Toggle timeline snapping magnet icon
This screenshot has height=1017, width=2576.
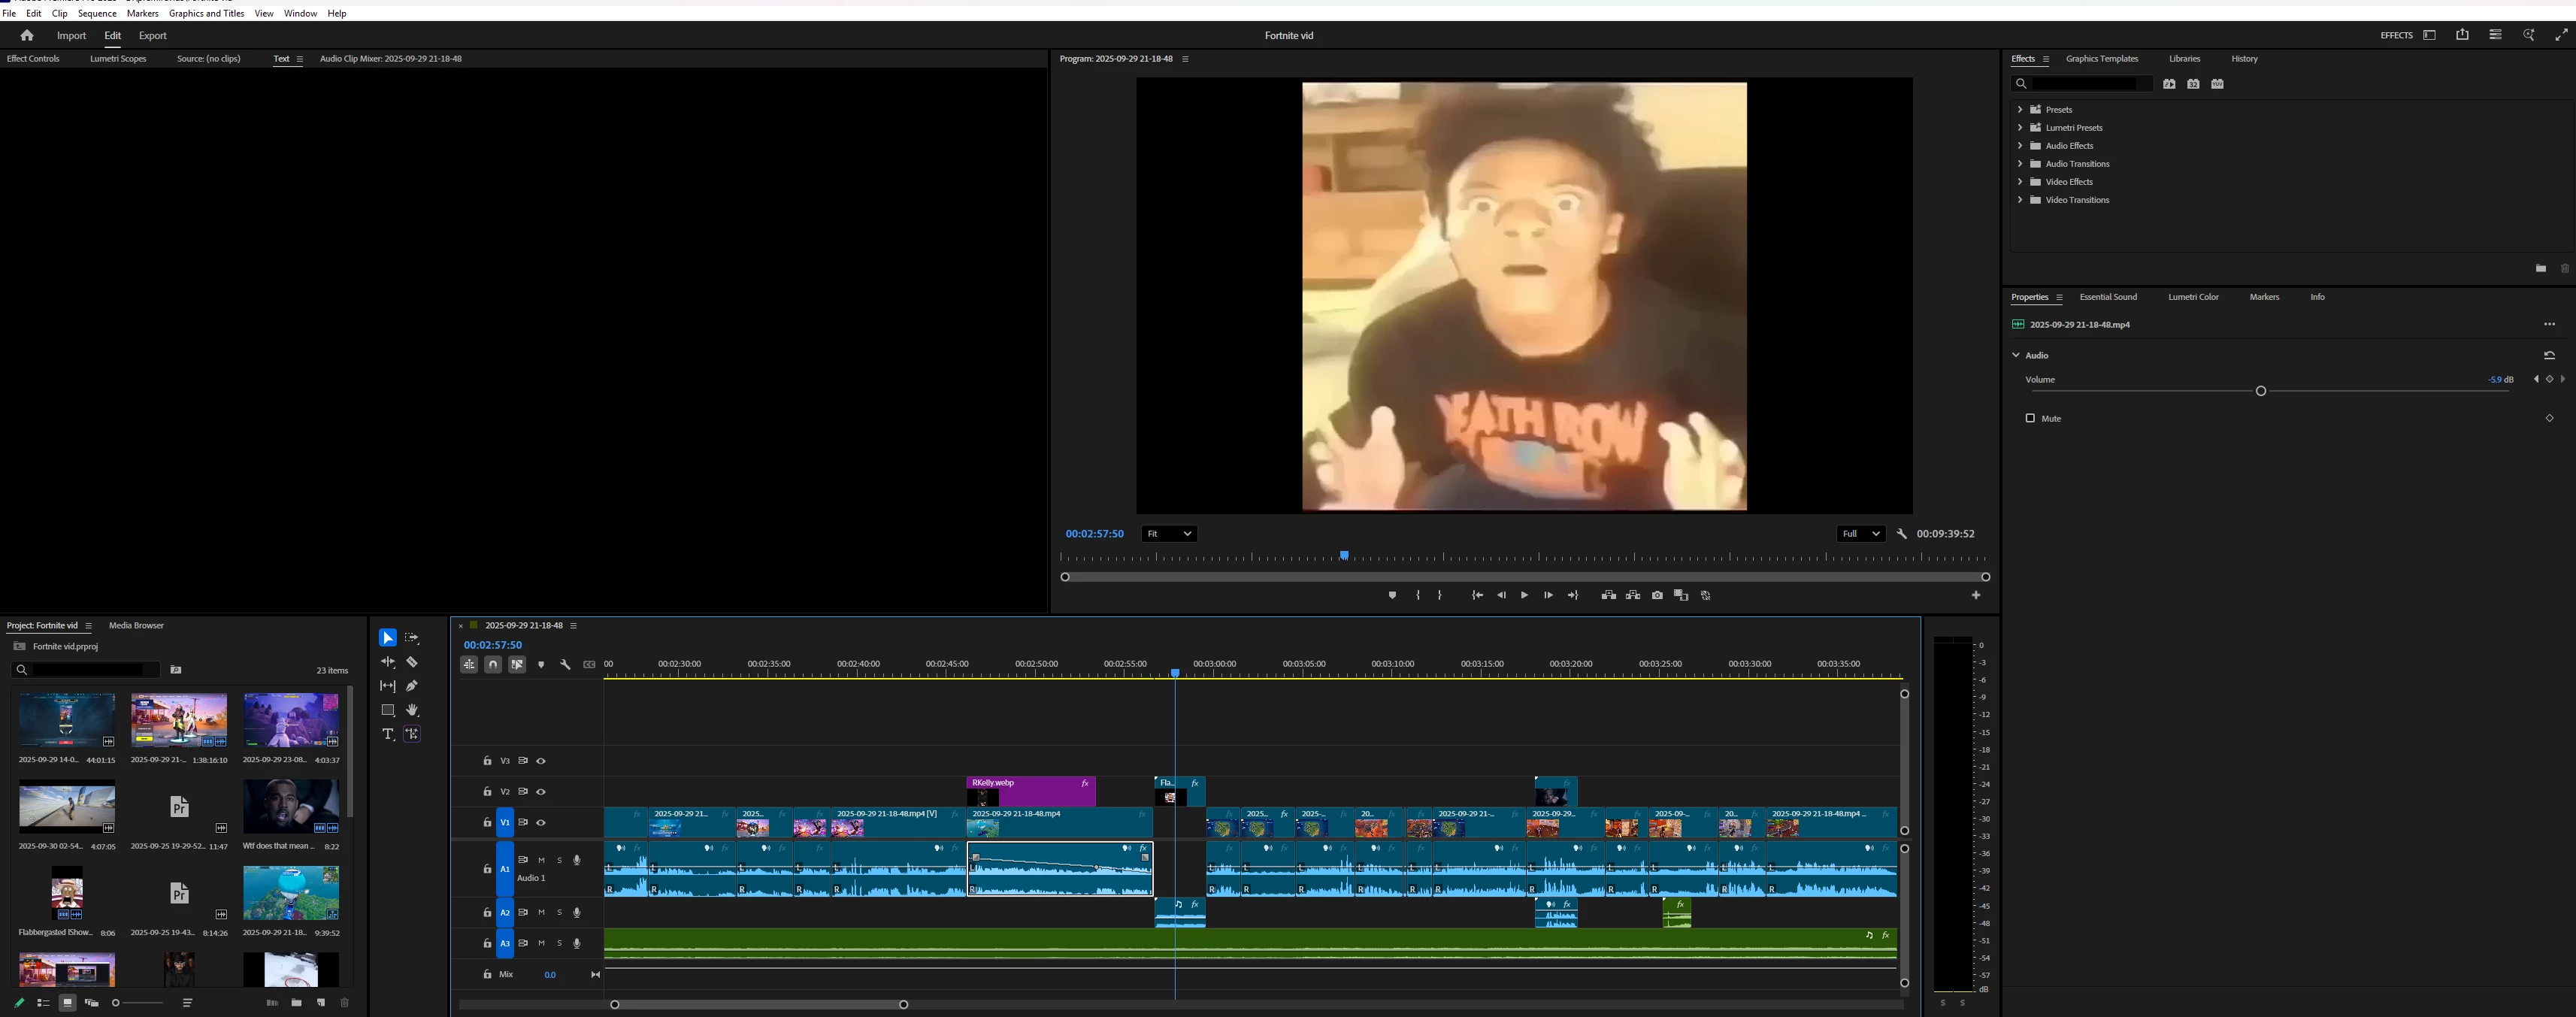click(493, 664)
